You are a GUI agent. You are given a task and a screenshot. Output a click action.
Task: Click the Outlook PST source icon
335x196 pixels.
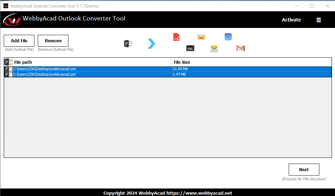pos(128,44)
